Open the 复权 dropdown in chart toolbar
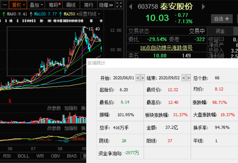This screenshot has width=238, height=163. click(x=18, y=5)
